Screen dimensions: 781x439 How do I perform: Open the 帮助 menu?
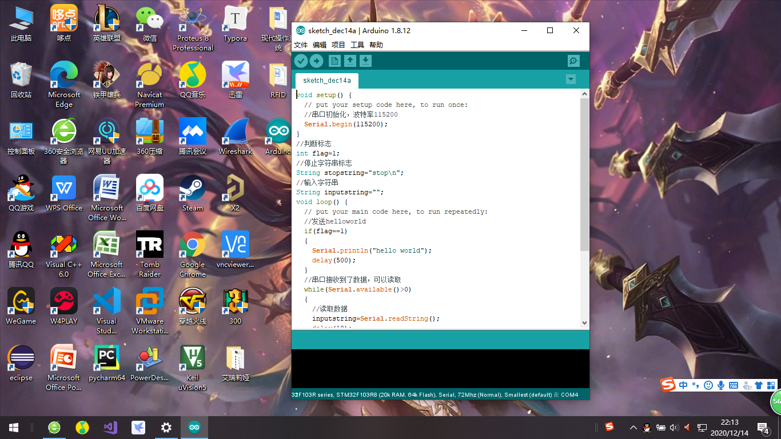click(x=376, y=45)
